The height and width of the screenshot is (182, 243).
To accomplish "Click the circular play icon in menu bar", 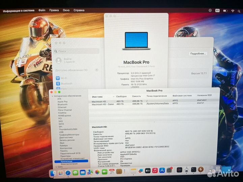I will pos(210,10).
